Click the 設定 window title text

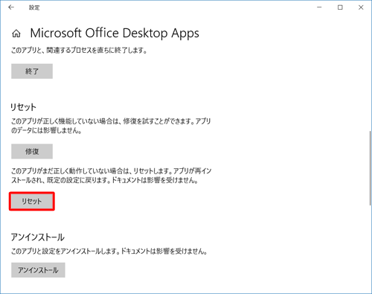[x=34, y=7]
